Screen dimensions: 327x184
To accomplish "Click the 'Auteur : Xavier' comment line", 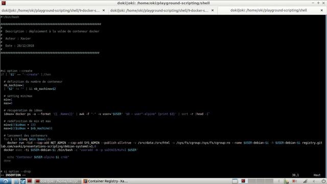I will click(16, 39).
